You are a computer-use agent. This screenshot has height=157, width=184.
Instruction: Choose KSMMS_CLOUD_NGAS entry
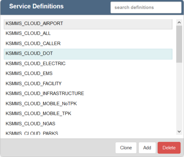(88, 124)
